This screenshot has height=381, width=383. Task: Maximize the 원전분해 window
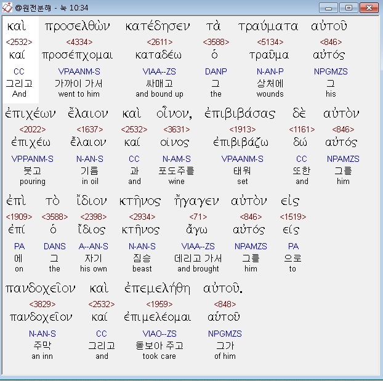coord(349,8)
